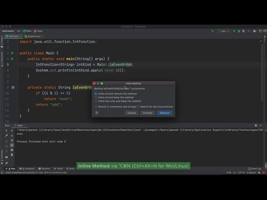
Task: Enable Search for text occurrences
Action: point(155,107)
